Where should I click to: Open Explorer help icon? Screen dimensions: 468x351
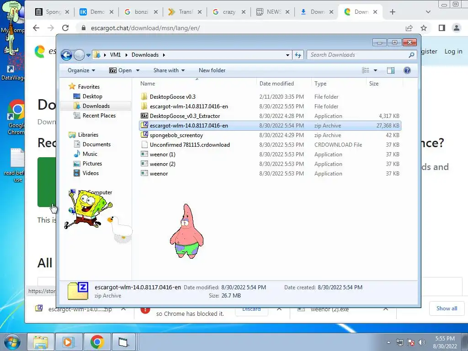tap(407, 70)
